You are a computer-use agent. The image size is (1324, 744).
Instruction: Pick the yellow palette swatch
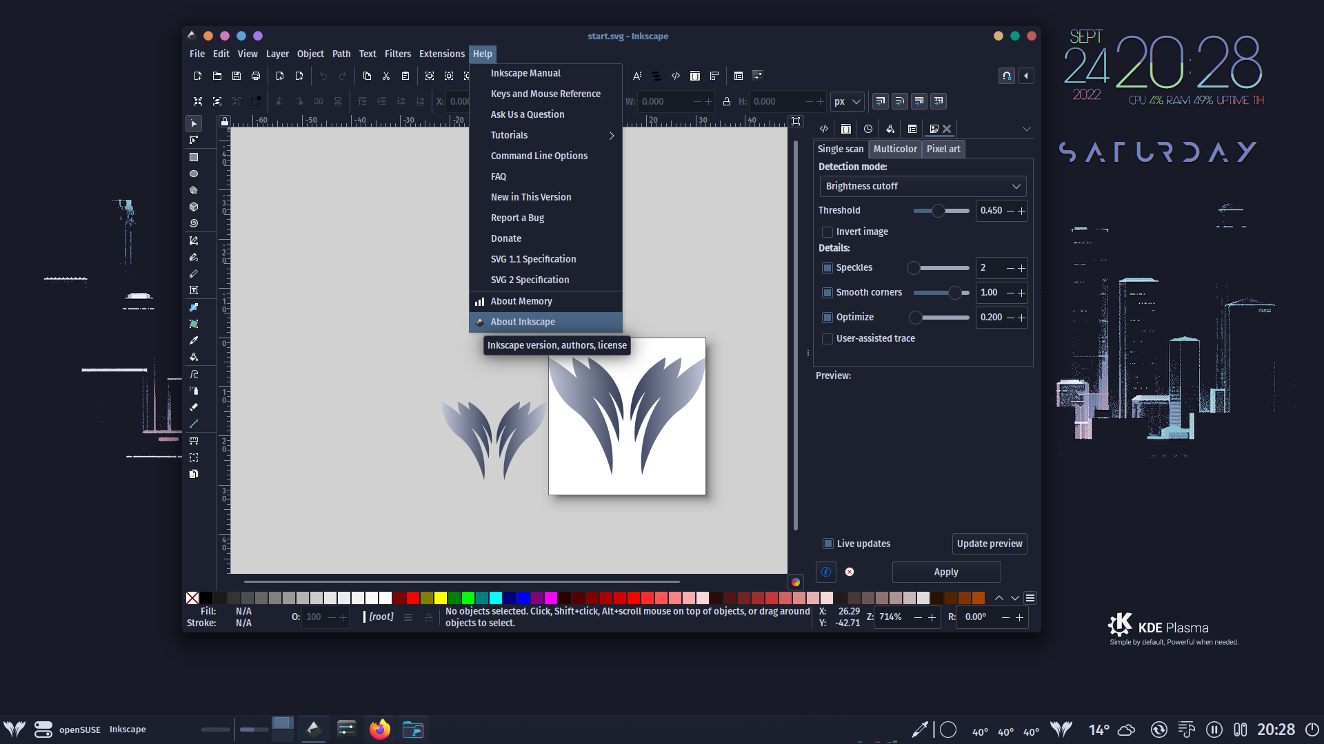440,598
